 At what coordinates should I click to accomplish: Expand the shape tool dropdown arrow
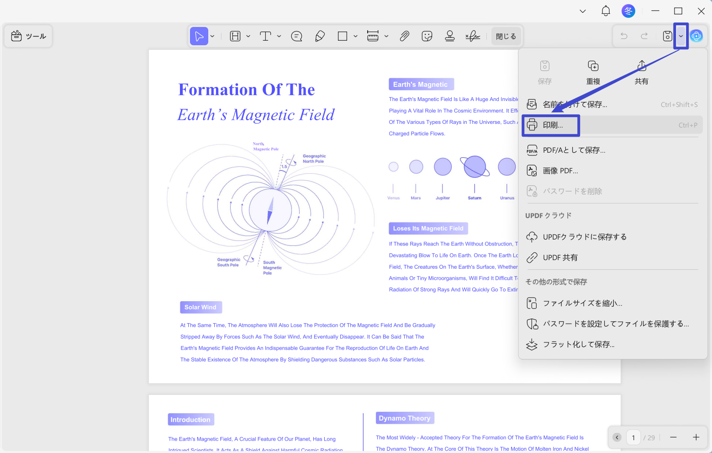click(x=355, y=36)
